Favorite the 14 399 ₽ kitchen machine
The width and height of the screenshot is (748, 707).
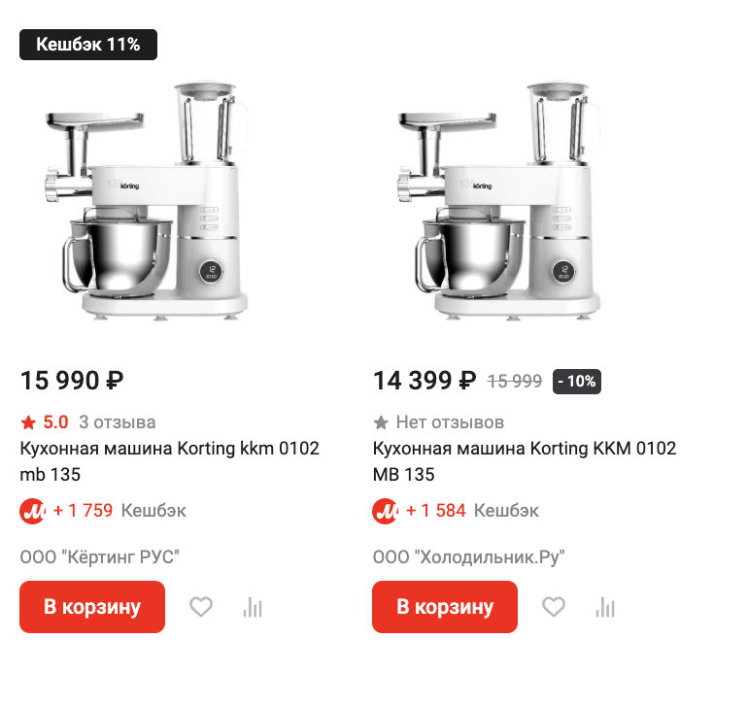553,608
